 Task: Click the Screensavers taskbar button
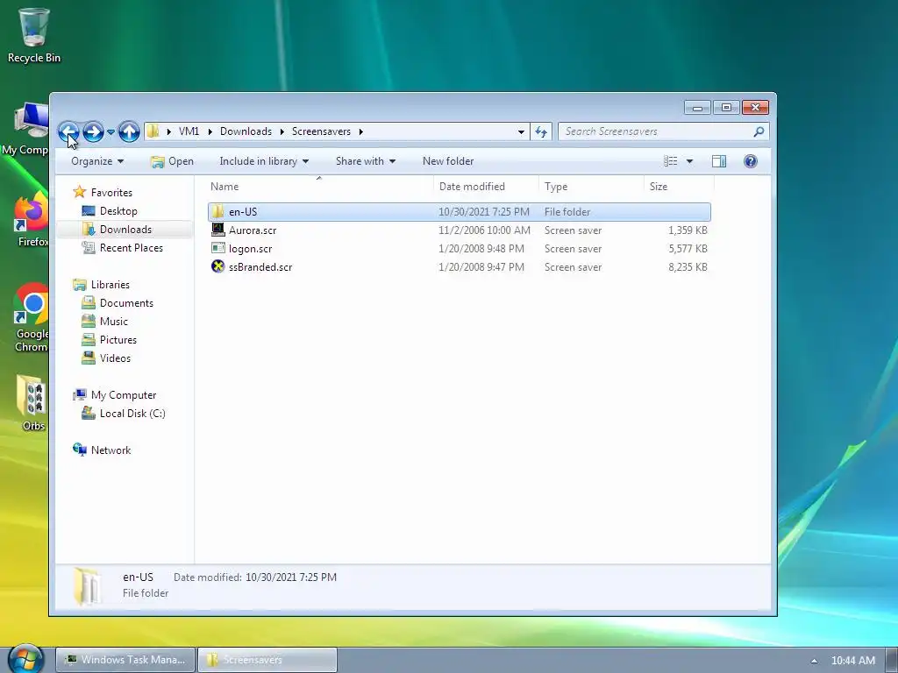267,660
